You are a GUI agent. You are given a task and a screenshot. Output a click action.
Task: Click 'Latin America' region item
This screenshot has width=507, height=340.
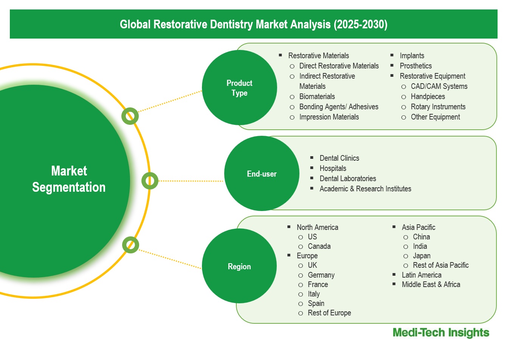point(421,275)
